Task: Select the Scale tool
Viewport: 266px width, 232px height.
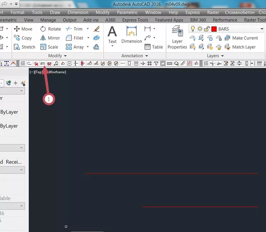Action: point(49,47)
